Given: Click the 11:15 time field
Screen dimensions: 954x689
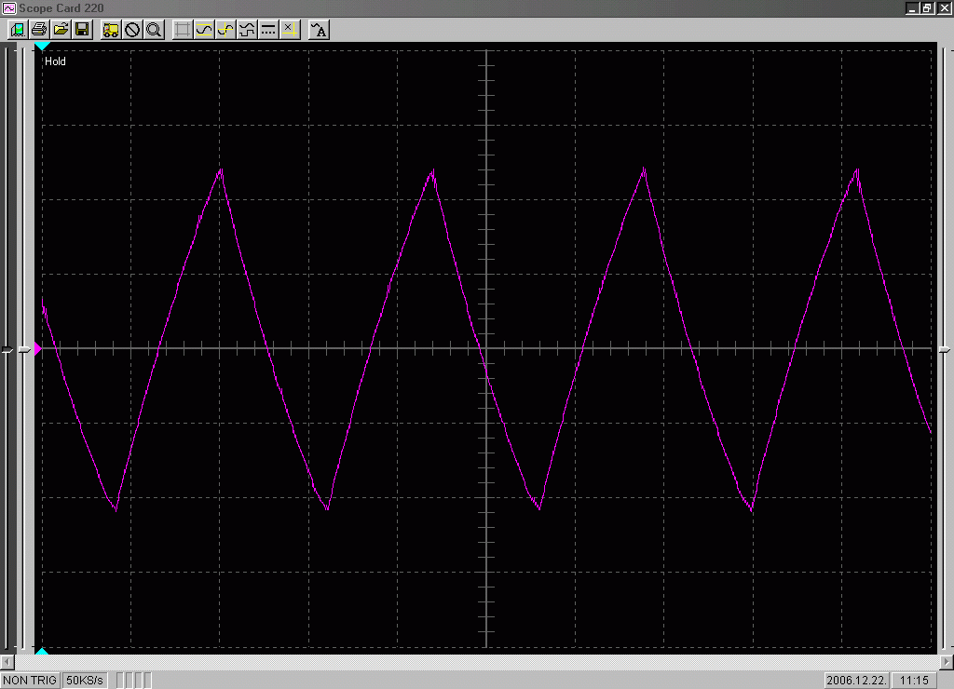Looking at the screenshot, I should point(914,680).
